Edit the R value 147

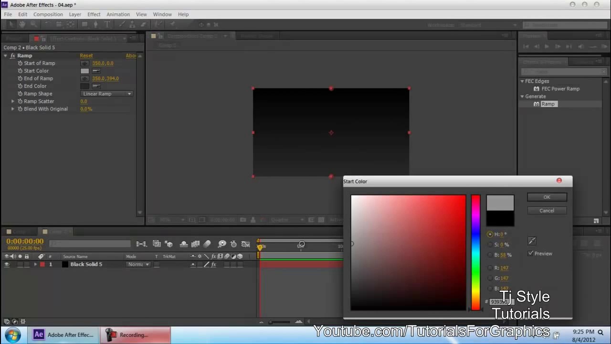(x=505, y=268)
